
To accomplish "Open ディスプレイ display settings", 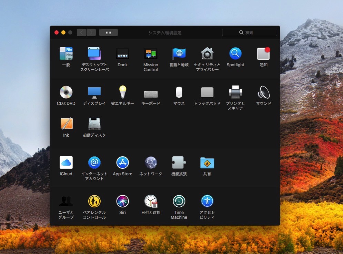I will coord(94,92).
